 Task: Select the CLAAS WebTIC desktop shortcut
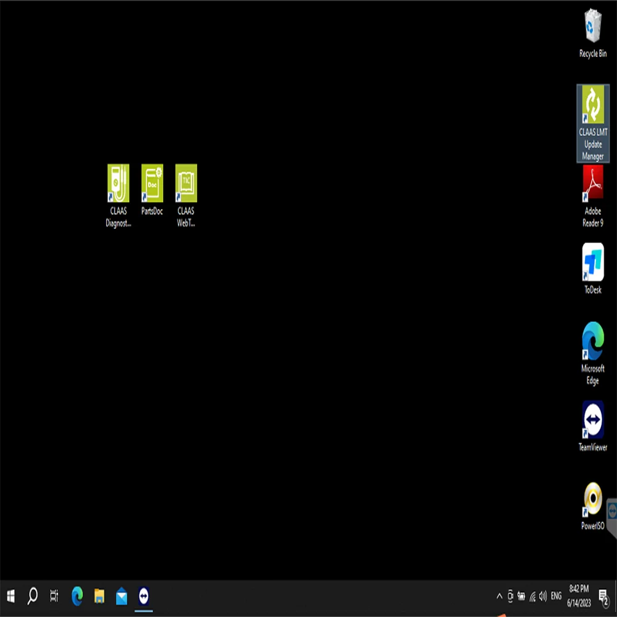pos(186,196)
